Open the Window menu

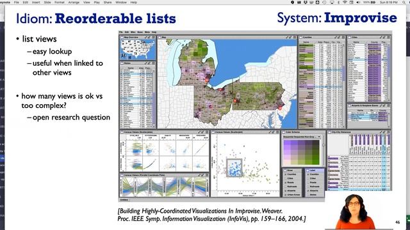click(x=121, y=2)
